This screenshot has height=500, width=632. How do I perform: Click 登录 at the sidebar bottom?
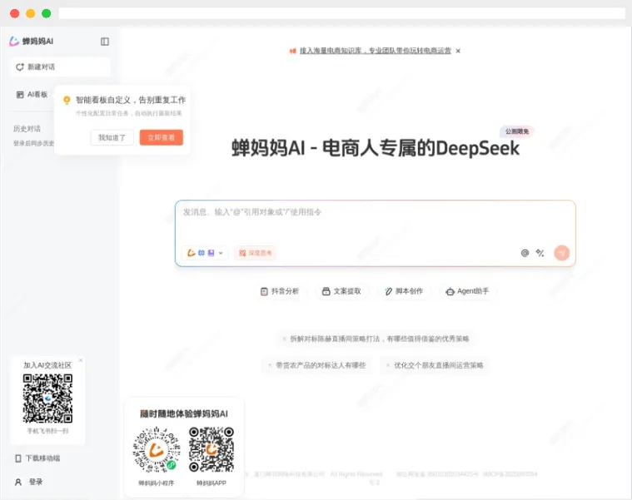pyautogui.click(x=28, y=482)
